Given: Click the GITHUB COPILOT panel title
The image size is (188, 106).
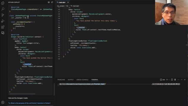Looking at the screenshot, I should point(14,2).
